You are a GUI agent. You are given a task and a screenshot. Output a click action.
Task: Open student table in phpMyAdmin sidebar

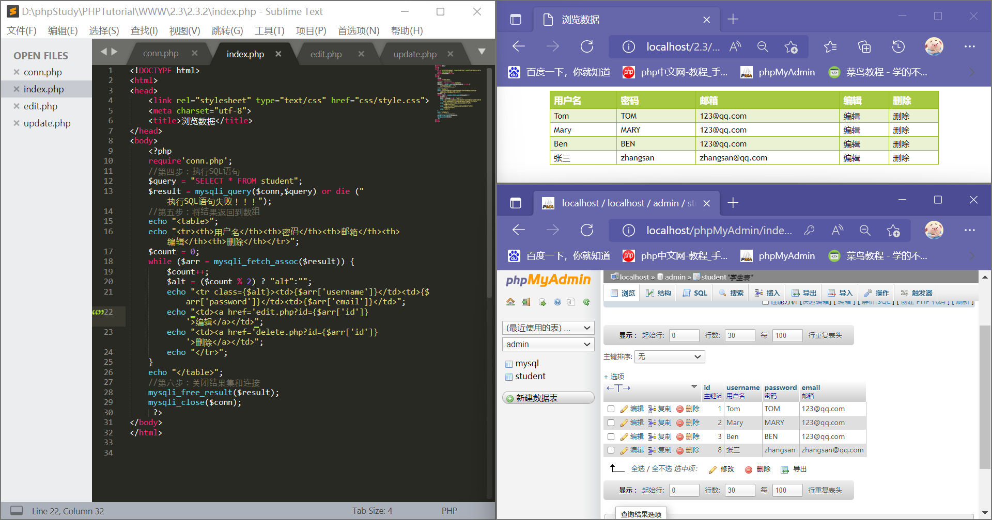tap(530, 376)
